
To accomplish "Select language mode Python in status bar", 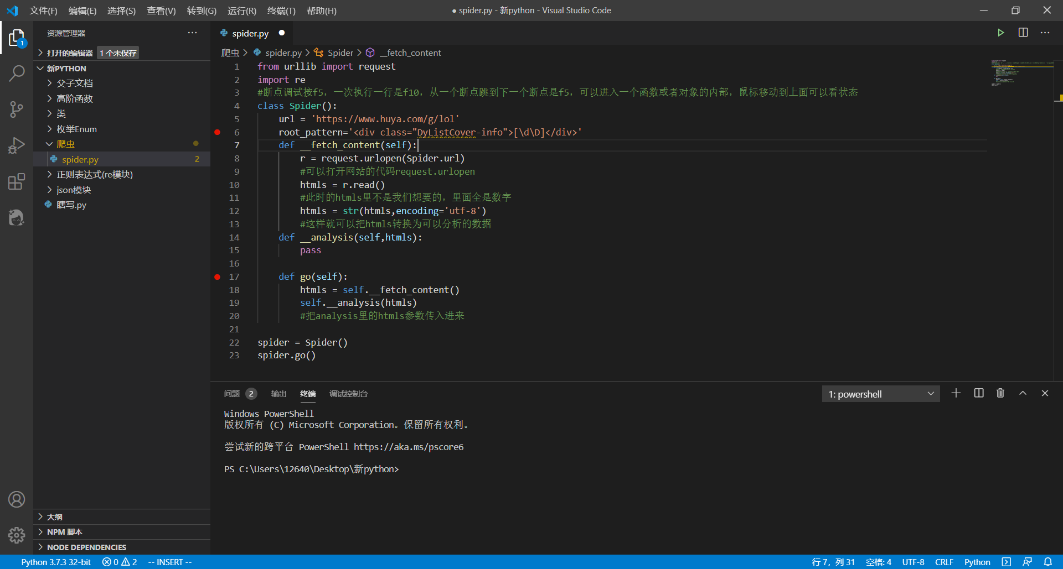I will tap(977, 562).
